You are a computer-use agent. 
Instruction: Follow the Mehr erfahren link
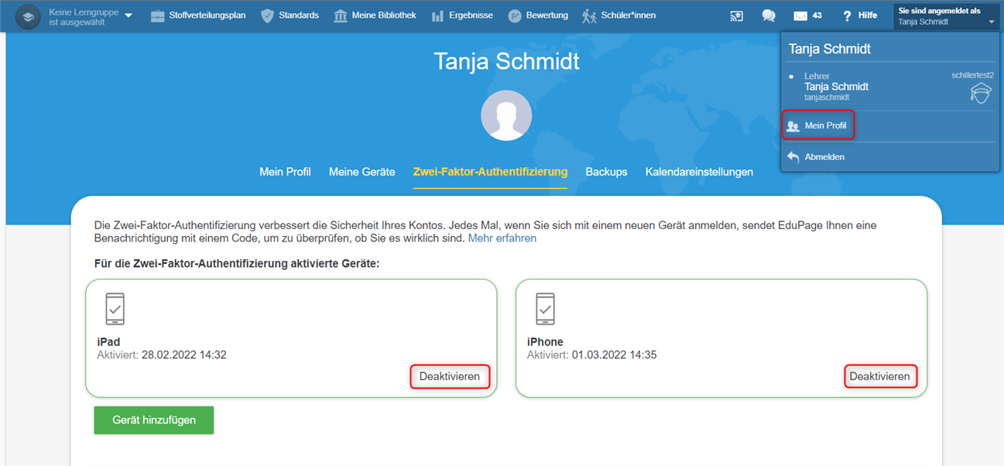point(502,238)
